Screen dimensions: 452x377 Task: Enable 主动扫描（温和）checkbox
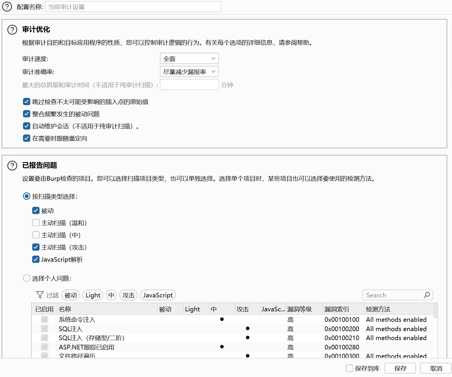click(x=36, y=223)
